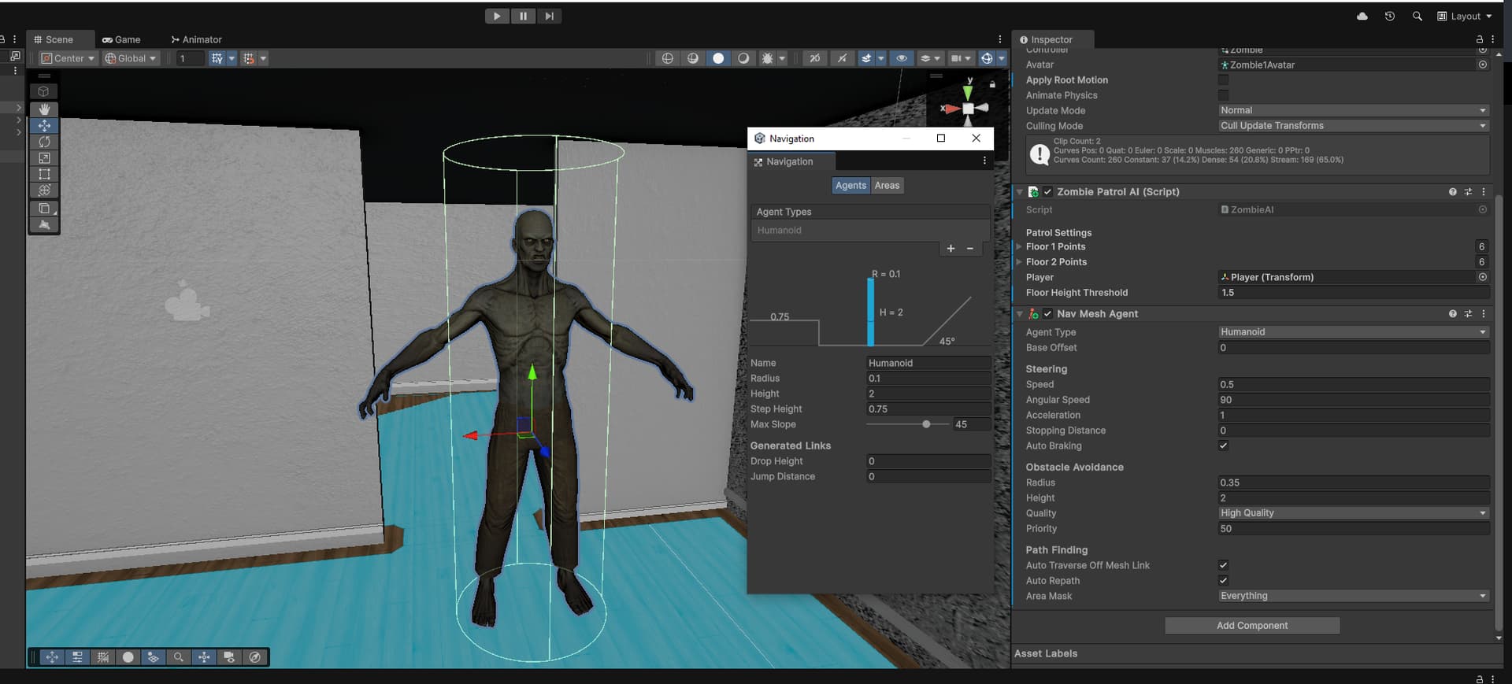Viewport: 1512px width, 684px height.
Task: Open the Quality dropdown set to High Quality
Action: [x=1352, y=513]
